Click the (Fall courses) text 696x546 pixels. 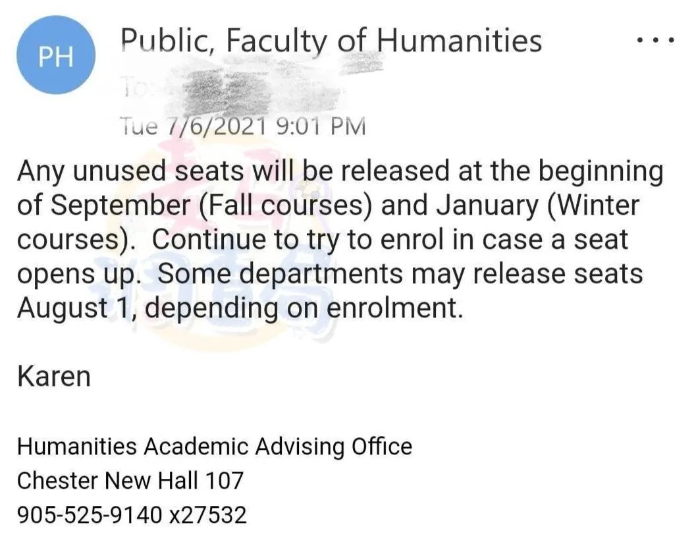tap(285, 205)
